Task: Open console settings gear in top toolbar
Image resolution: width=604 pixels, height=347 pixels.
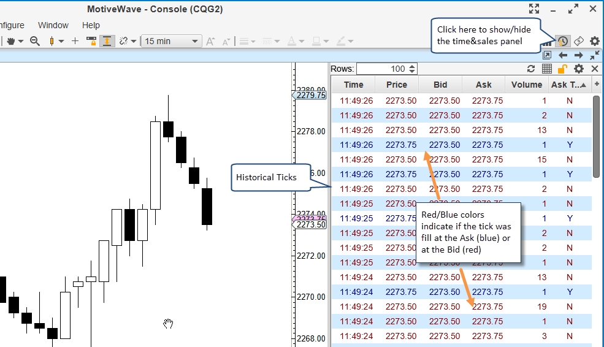Action: [594, 41]
